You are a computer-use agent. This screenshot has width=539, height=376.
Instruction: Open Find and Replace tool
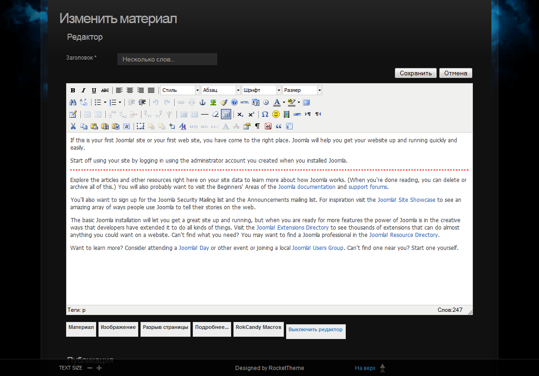(84, 103)
